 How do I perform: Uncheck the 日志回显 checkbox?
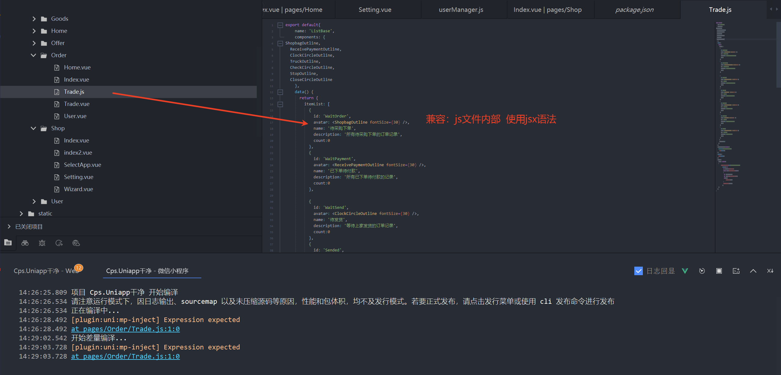pyautogui.click(x=638, y=271)
